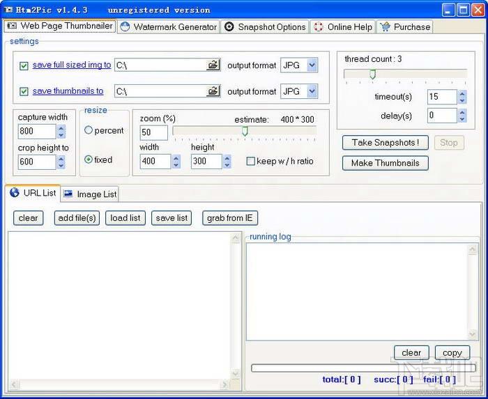This screenshot has height=399, width=488.
Task: Click the Watermark Generator tab icon
Action: pos(125,26)
